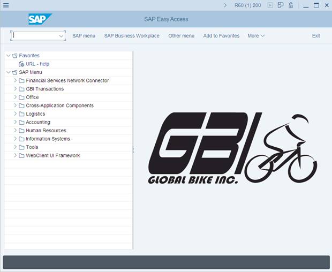Screen dimensions: 332x272
Task: Click the WebClient UI Framework folder icon
Action: pyautogui.click(x=21, y=156)
